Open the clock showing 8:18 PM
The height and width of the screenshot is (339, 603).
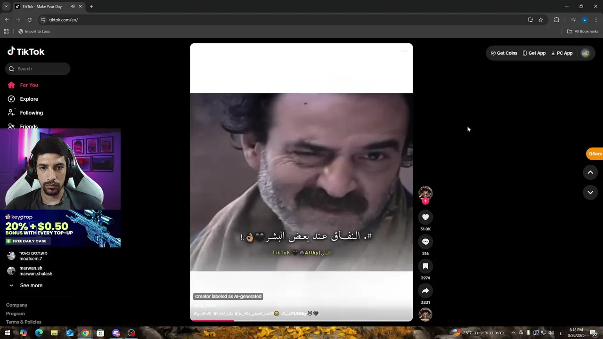click(576, 333)
